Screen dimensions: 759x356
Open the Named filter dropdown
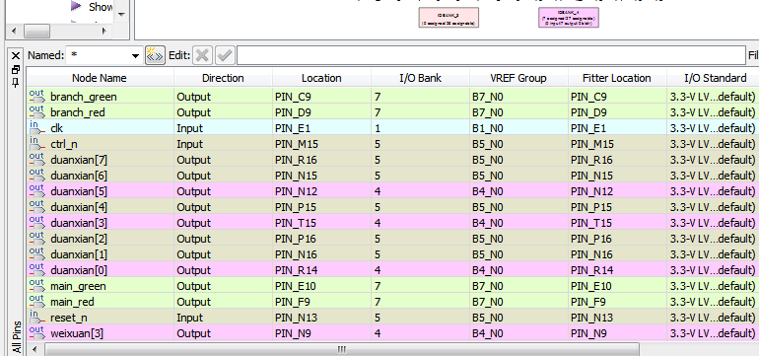click(136, 56)
